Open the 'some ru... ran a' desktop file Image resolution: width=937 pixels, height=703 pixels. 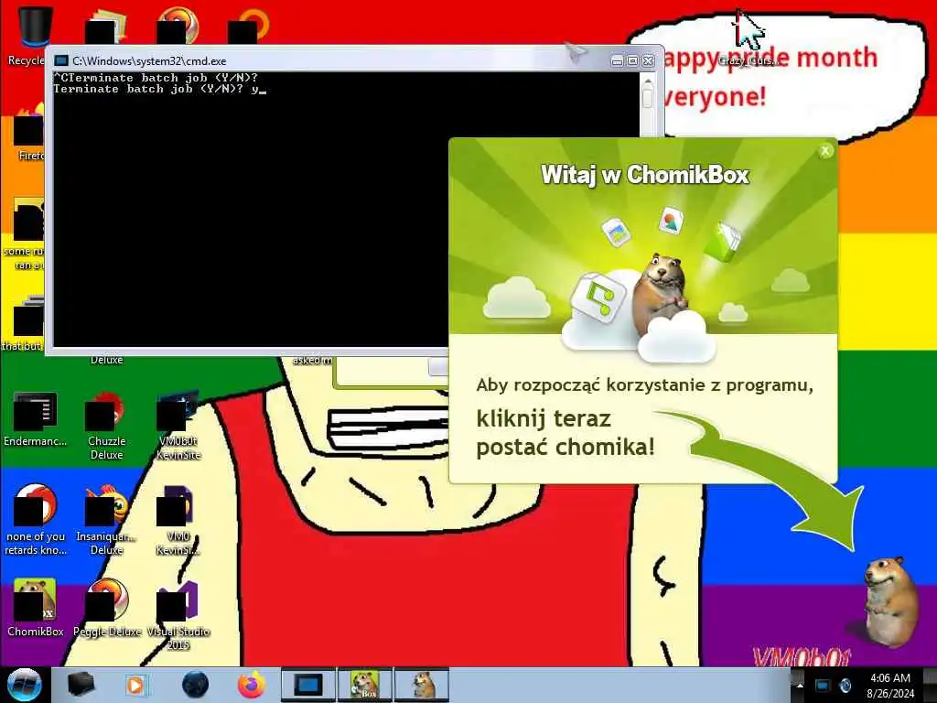tap(25, 234)
